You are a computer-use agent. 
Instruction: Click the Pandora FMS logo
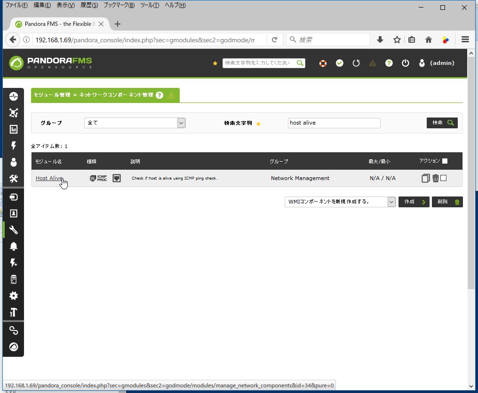click(x=51, y=63)
